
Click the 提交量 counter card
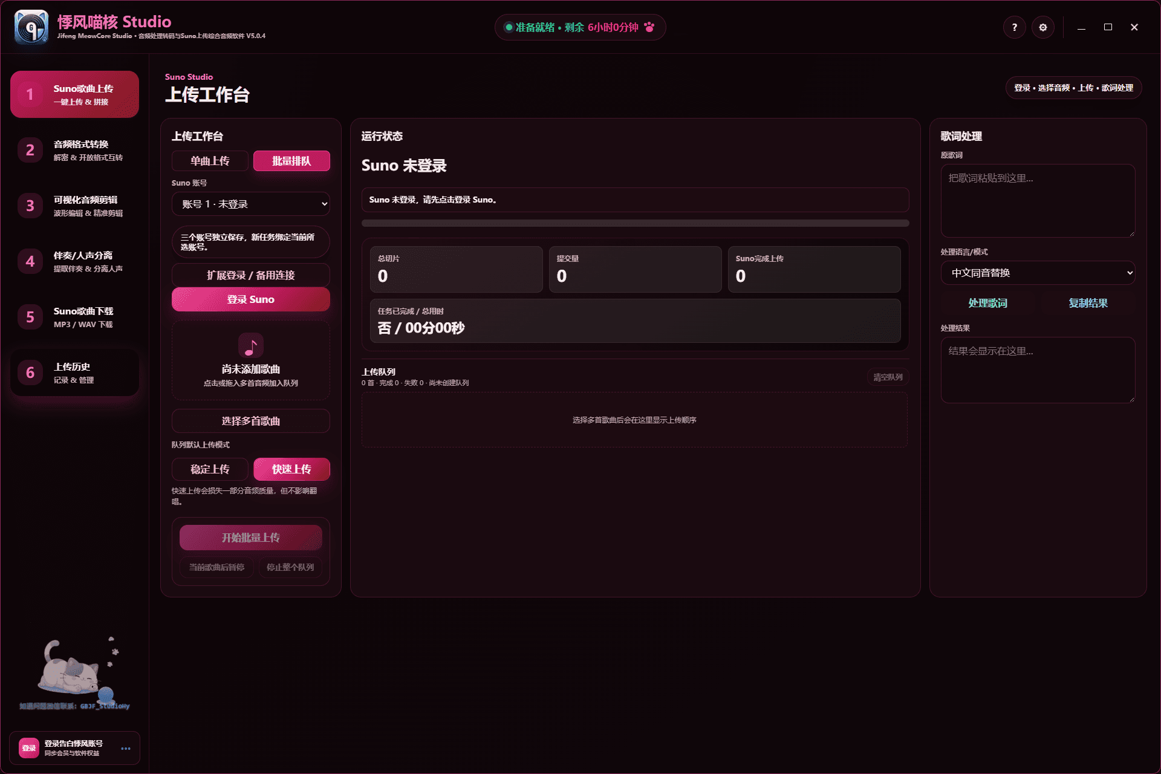pos(635,269)
